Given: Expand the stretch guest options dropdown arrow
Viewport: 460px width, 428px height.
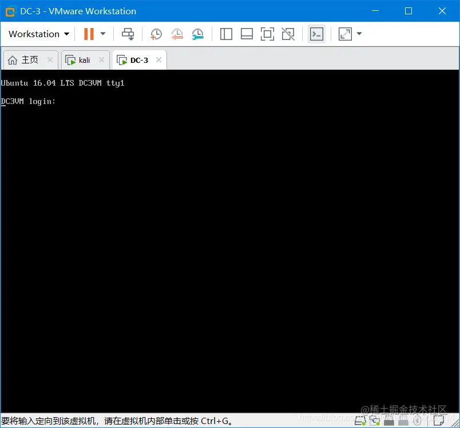Looking at the screenshot, I should pos(359,34).
